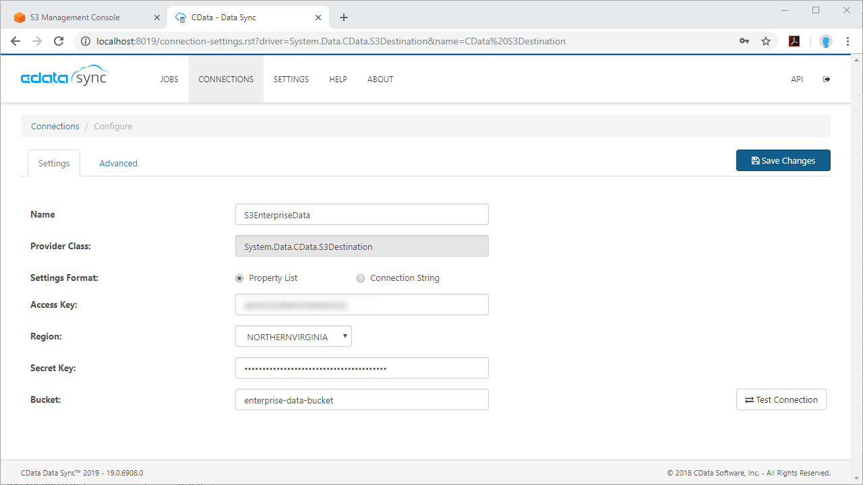863x485 pixels.
Task: Select the Property List radio button
Action: click(x=239, y=278)
